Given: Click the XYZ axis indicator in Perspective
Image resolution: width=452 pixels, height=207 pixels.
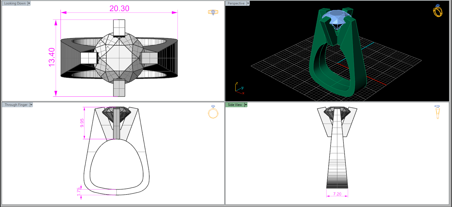Looking at the screenshot, I should 240,88.
